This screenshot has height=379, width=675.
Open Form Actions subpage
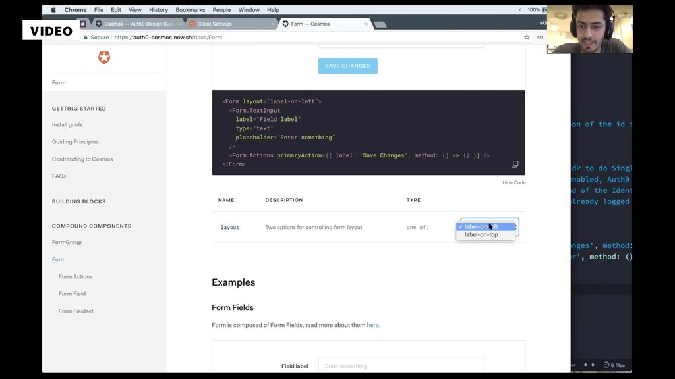(x=75, y=277)
